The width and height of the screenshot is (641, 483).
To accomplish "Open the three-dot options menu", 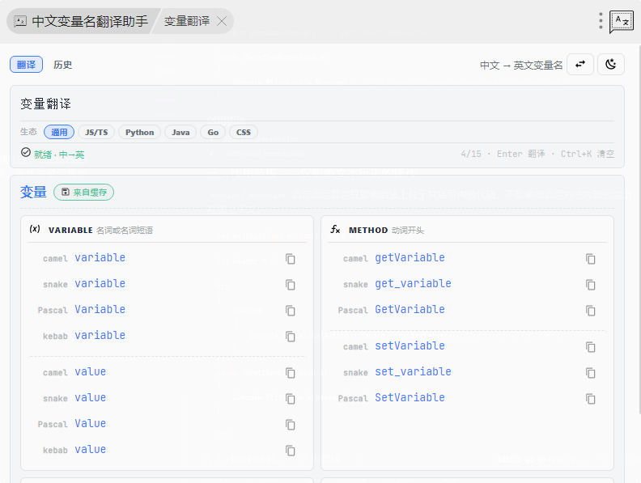I will click(601, 21).
